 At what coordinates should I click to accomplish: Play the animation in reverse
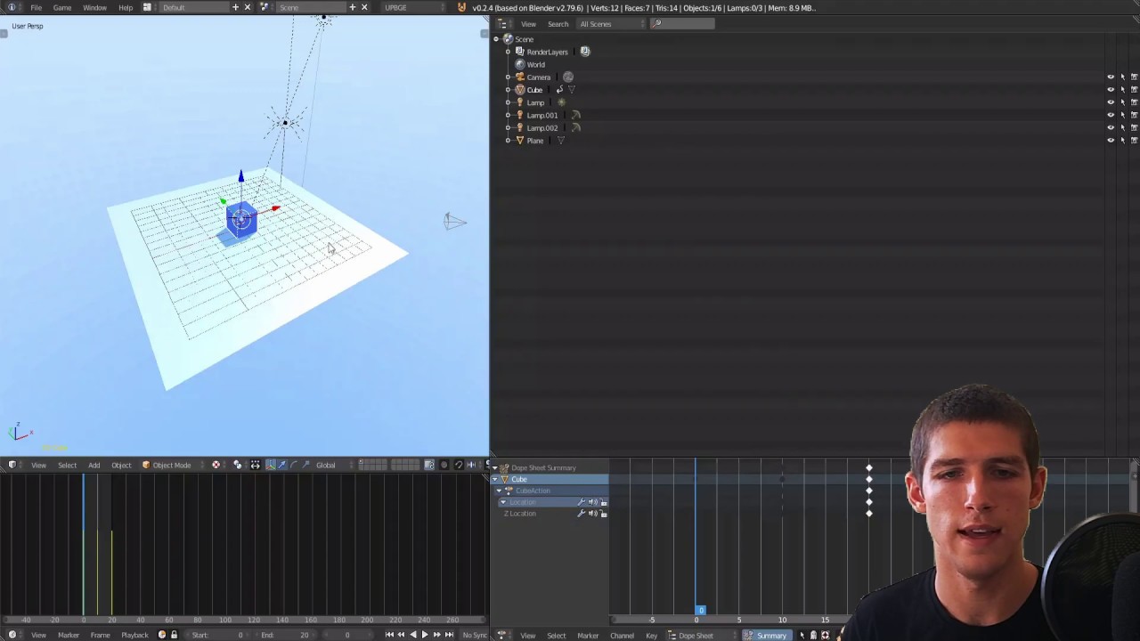(x=412, y=635)
